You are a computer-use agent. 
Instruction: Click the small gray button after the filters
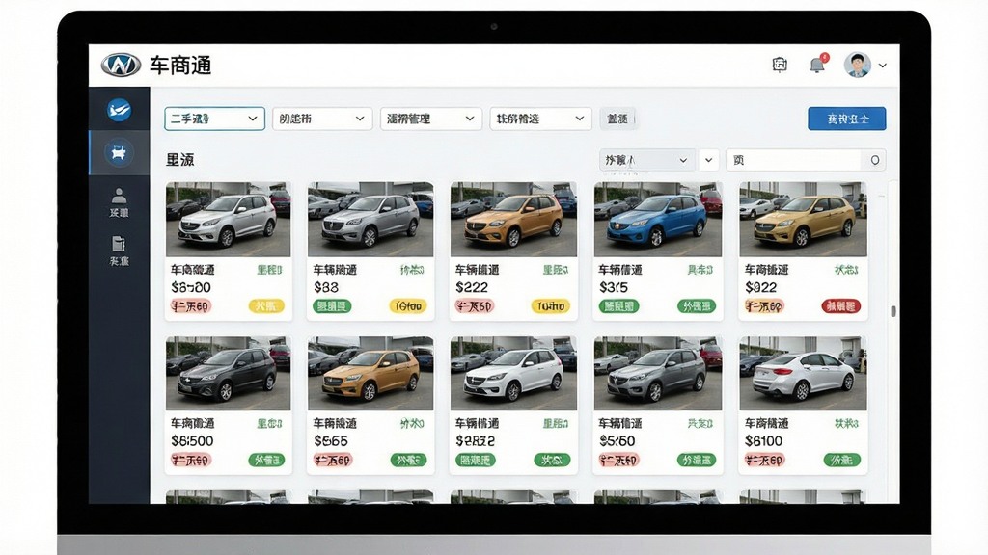click(x=617, y=119)
